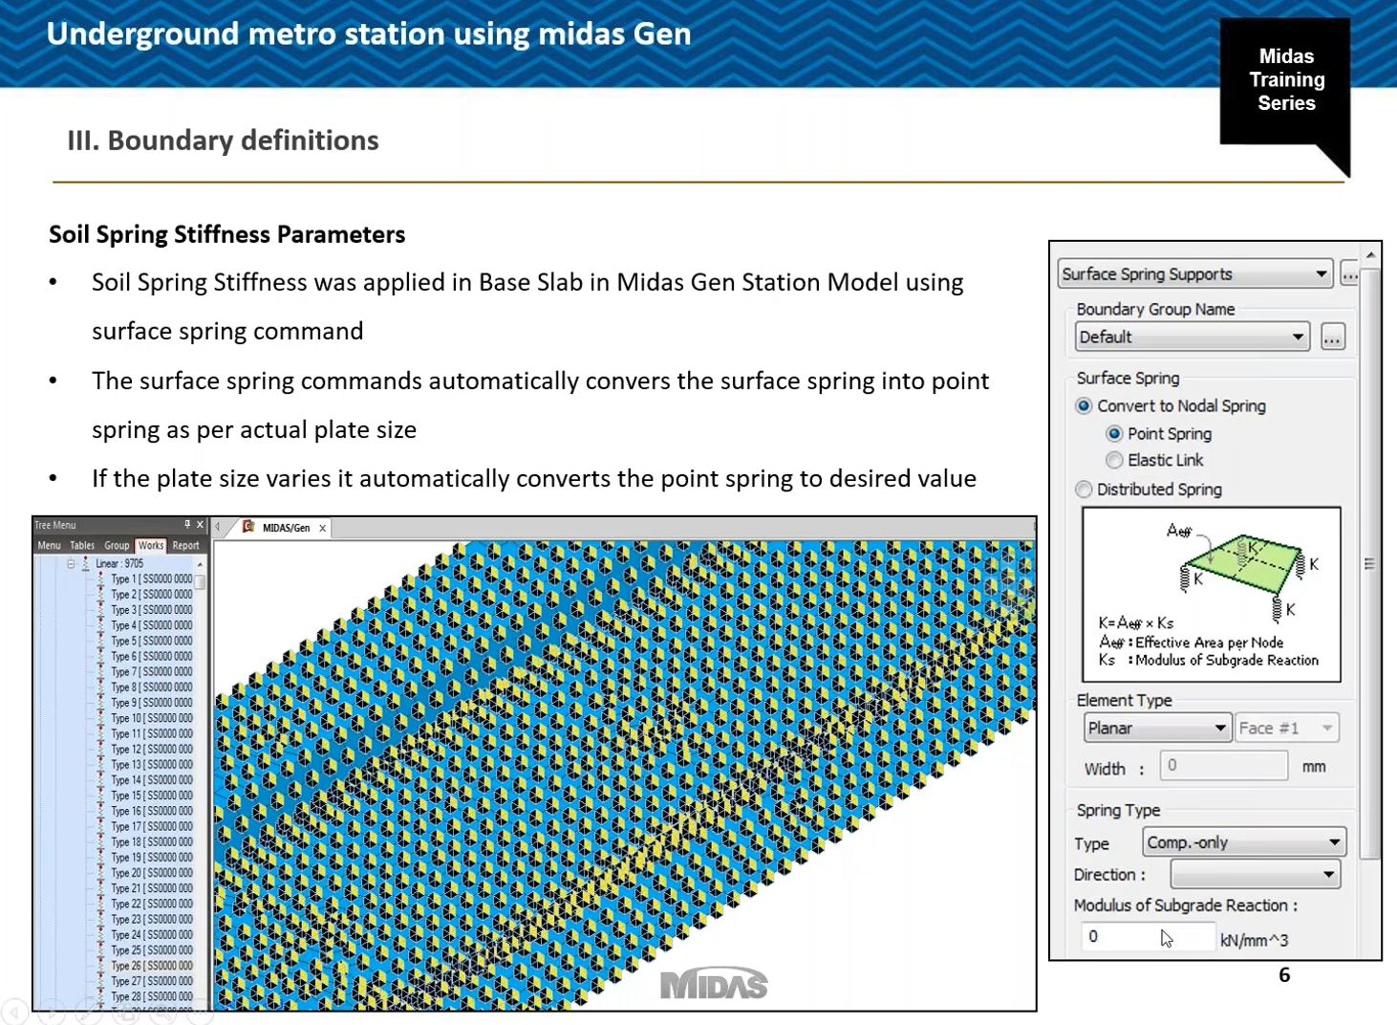Click the Gen application icon on MIDAS/Gen tab
Image resolution: width=1397 pixels, height=1025 pixels.
coord(247,527)
